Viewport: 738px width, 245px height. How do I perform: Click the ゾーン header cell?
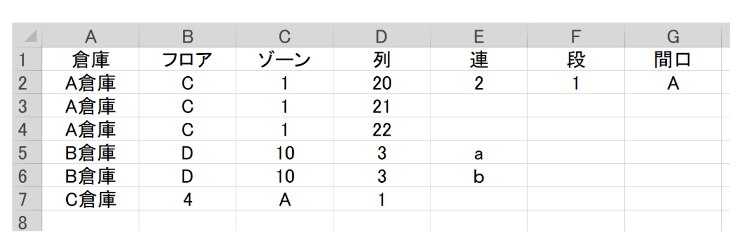pyautogui.click(x=284, y=60)
